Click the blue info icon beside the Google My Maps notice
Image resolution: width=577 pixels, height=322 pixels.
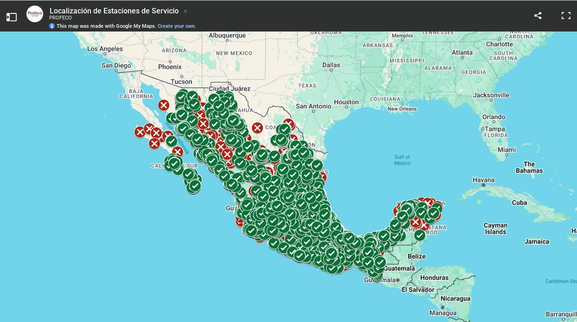52,26
